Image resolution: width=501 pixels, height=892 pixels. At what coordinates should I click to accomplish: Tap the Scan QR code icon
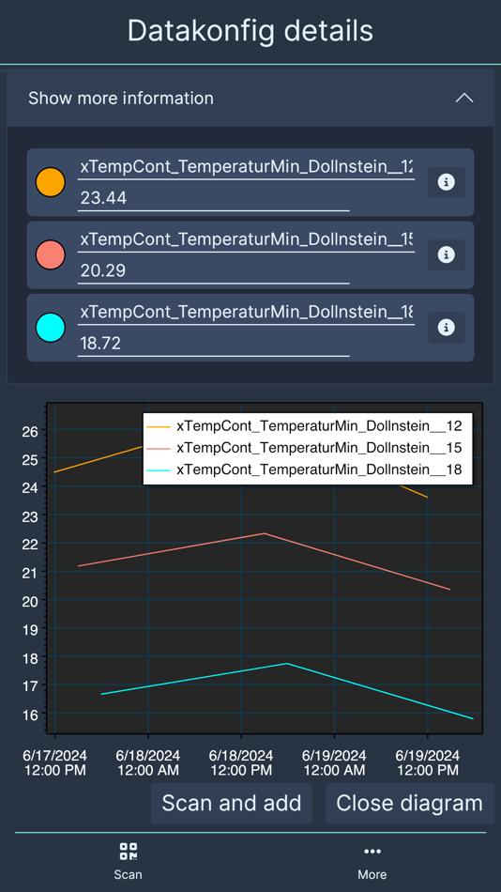pos(128,851)
